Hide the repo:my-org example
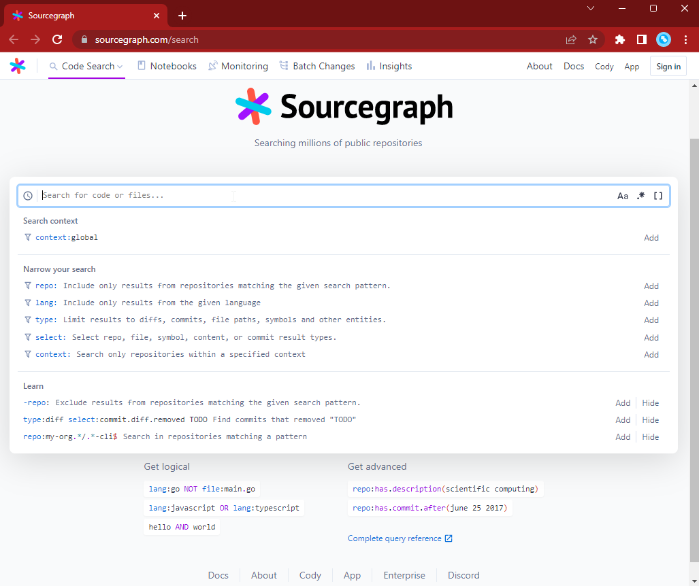Image resolution: width=699 pixels, height=586 pixels. click(651, 437)
